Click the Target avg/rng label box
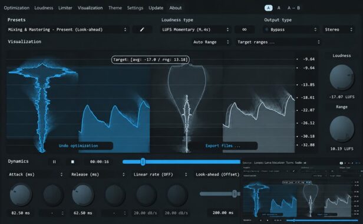This screenshot has width=363, height=224. point(150,60)
